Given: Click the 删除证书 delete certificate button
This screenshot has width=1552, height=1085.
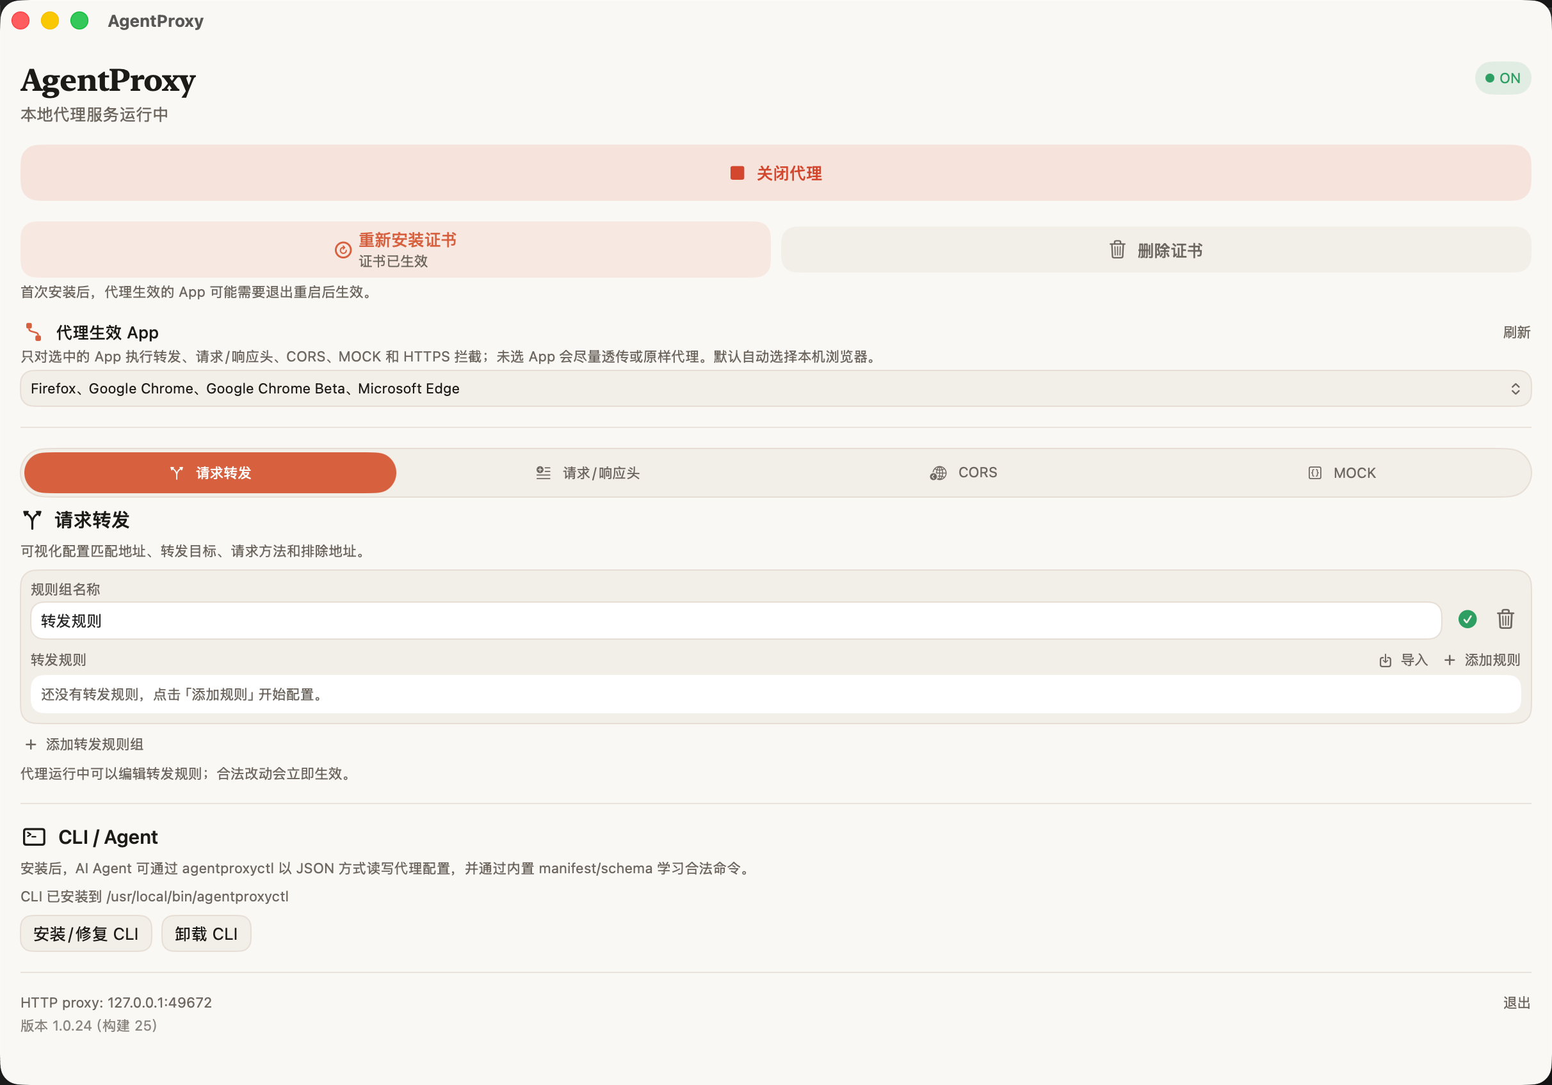Looking at the screenshot, I should (x=1156, y=250).
